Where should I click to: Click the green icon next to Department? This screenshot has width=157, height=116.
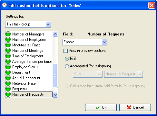[x=8, y=72]
